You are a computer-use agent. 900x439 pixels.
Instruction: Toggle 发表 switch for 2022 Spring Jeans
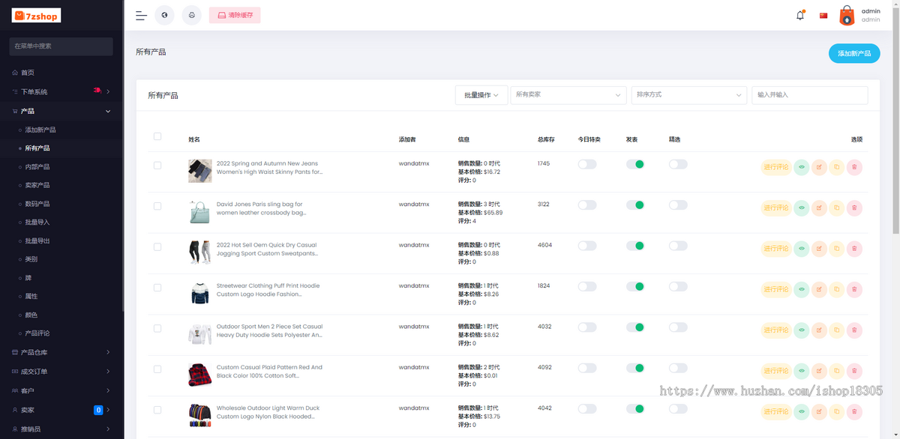click(x=635, y=164)
